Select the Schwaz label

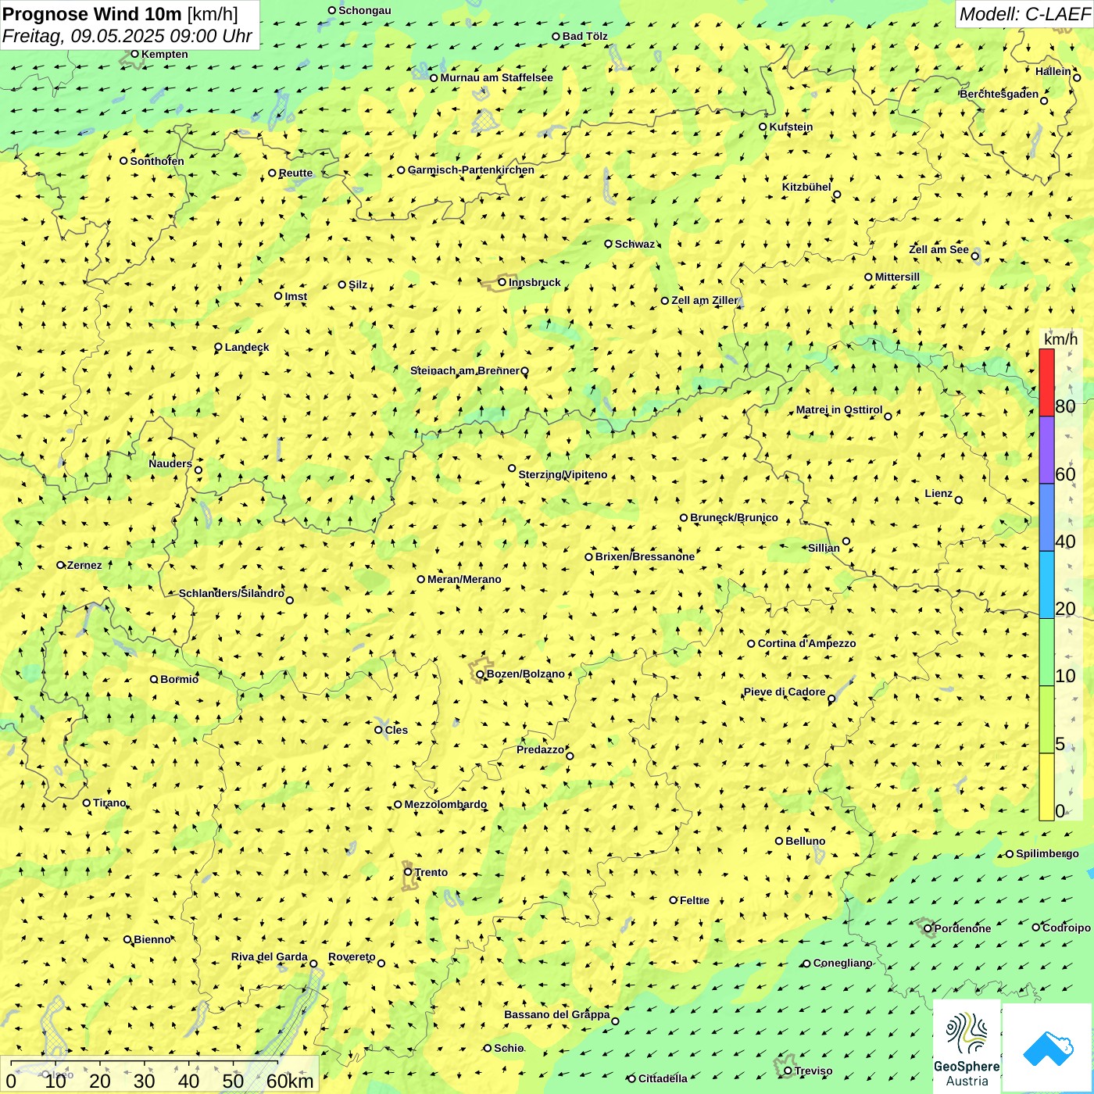coord(635,244)
